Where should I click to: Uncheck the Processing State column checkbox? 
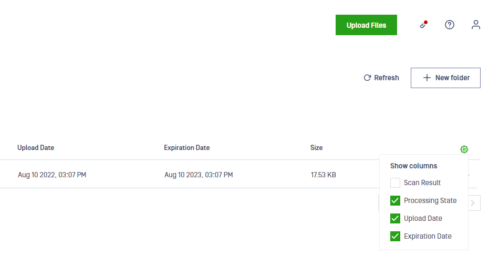point(395,200)
